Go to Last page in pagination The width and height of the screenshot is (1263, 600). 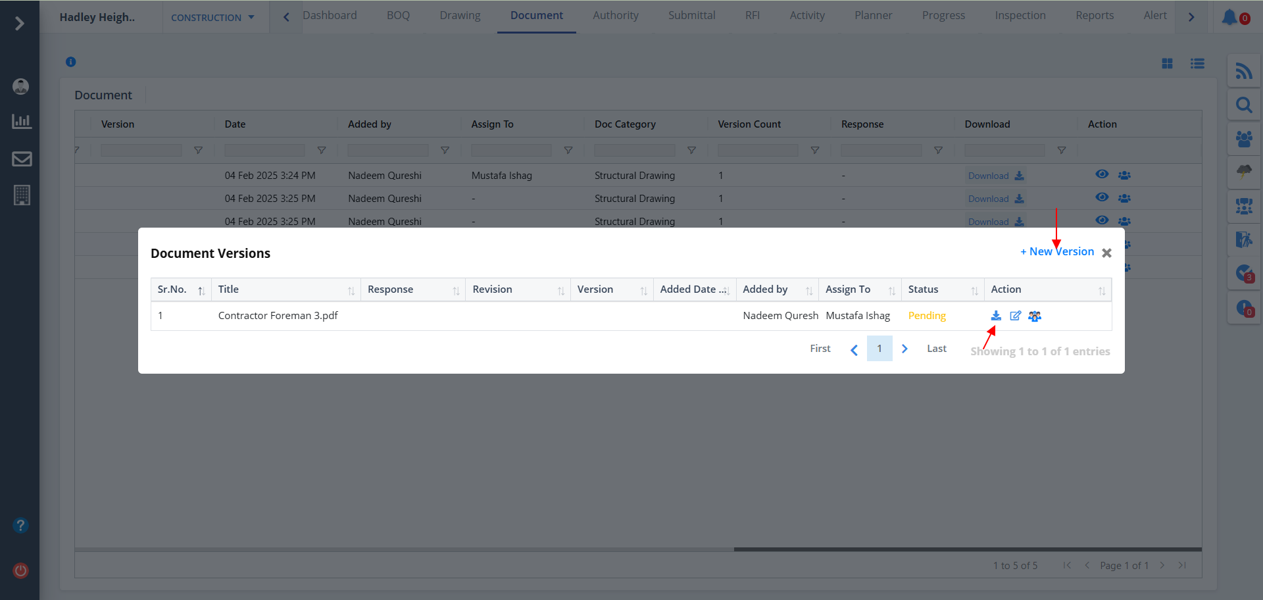pos(936,349)
